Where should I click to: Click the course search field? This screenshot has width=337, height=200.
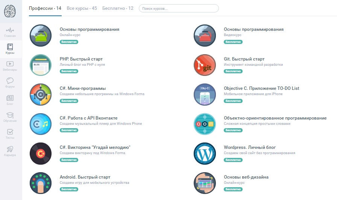[179, 8]
